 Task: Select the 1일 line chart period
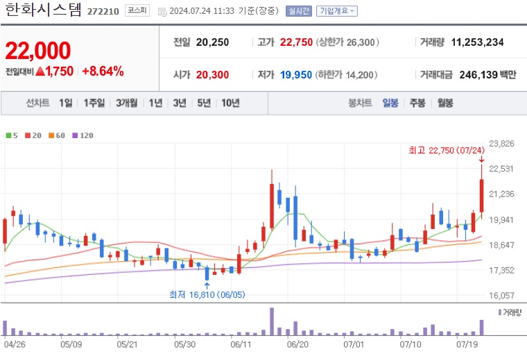pos(66,103)
